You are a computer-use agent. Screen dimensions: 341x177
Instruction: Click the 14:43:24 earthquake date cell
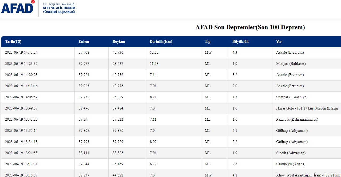[21, 53]
